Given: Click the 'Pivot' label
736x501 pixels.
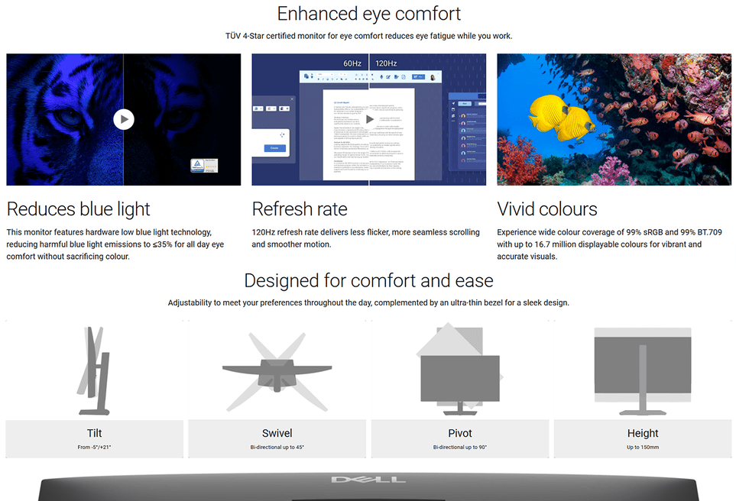Looking at the screenshot, I should [460, 433].
